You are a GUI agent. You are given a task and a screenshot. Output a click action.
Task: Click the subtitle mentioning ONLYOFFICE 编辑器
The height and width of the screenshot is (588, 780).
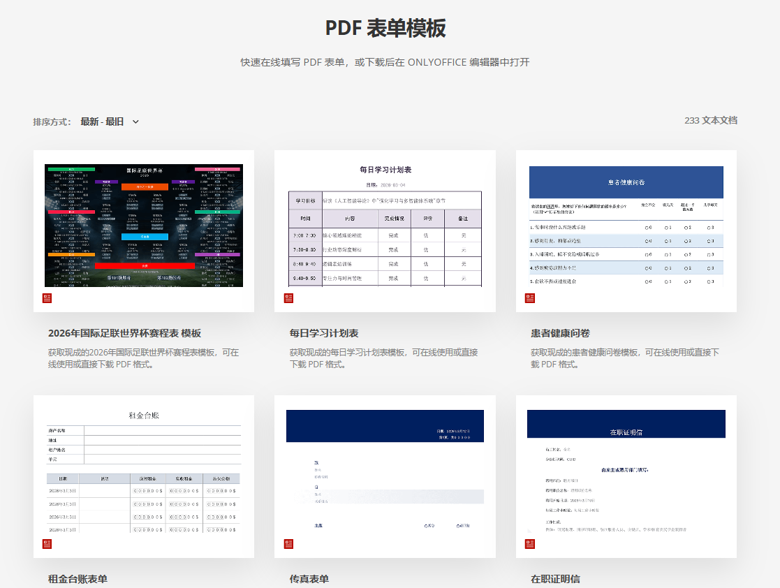[x=385, y=62]
